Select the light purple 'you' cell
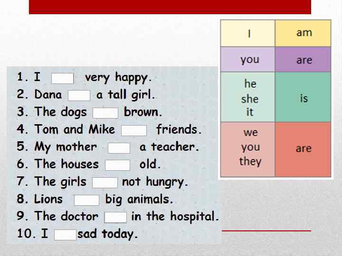 (x=248, y=60)
